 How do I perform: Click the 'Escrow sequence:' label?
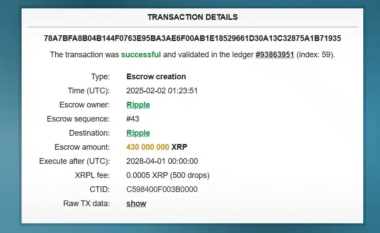[78, 119]
